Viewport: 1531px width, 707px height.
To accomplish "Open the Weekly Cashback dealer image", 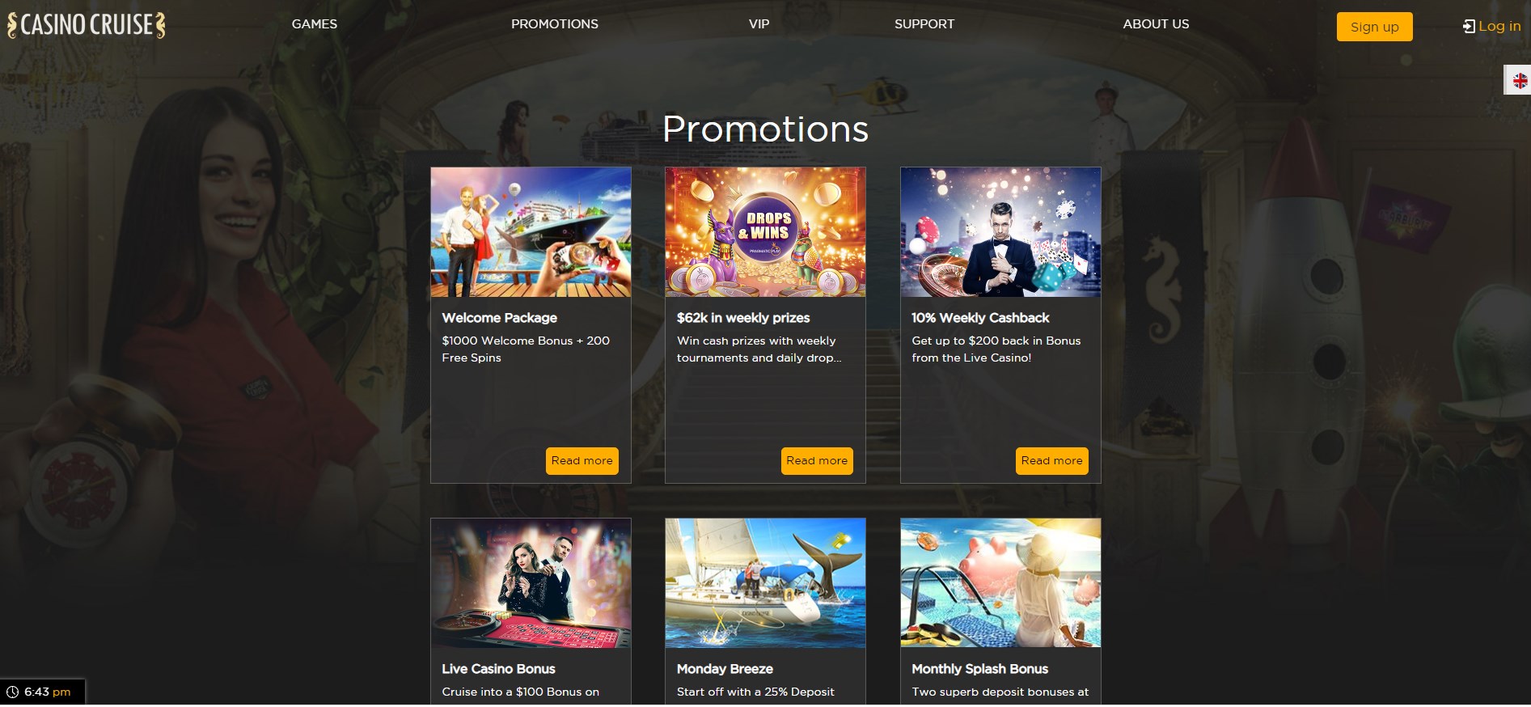I will click(x=1000, y=232).
